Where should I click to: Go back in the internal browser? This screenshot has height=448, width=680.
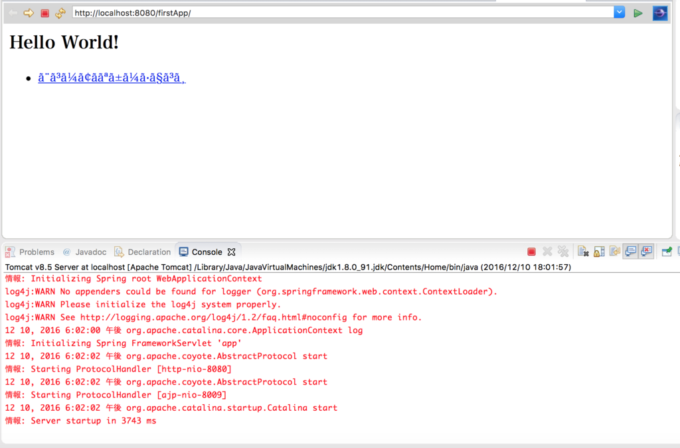tap(13, 13)
